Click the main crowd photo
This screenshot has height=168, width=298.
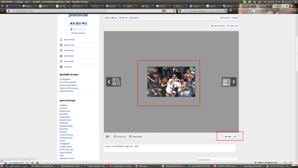click(x=171, y=82)
